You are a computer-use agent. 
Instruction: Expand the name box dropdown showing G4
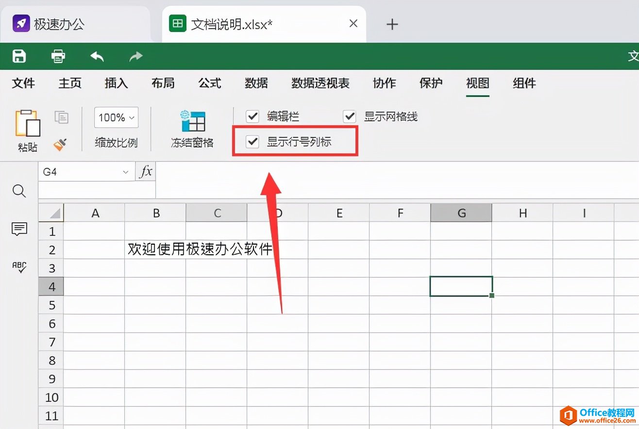coord(126,171)
